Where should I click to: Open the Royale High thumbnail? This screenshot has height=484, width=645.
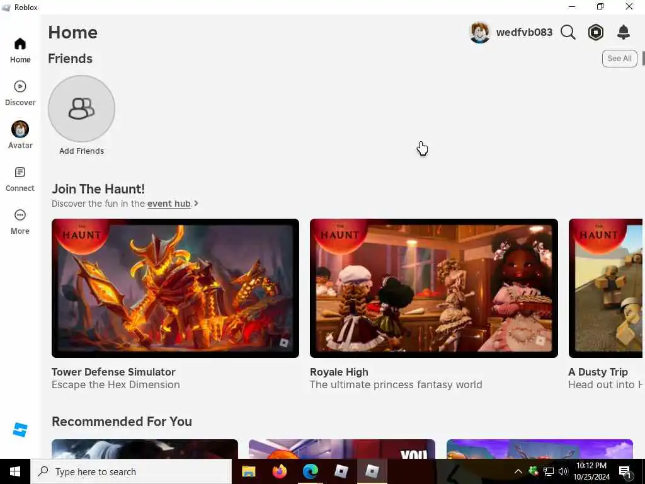coord(433,288)
